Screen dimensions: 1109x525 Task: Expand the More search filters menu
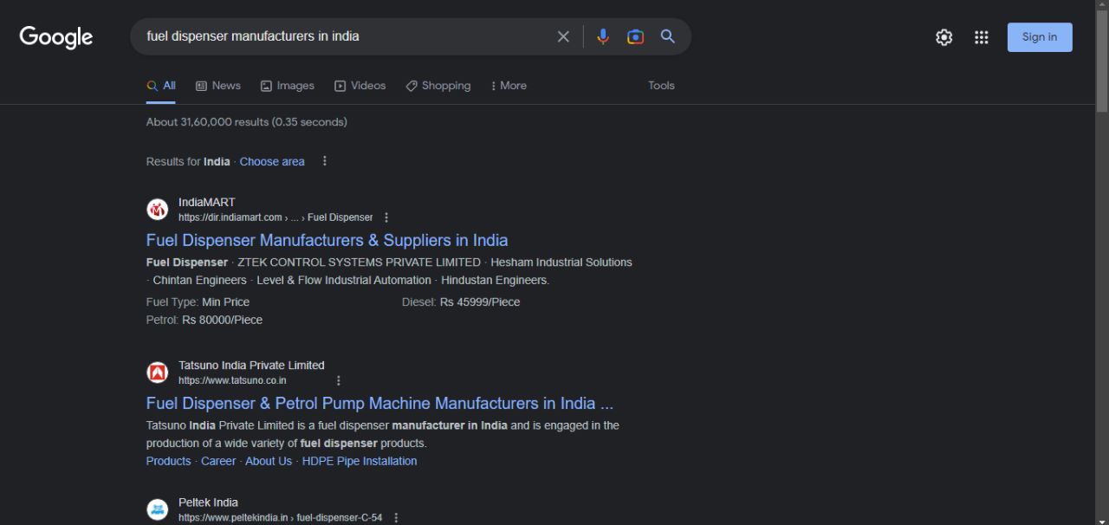pyautogui.click(x=509, y=86)
